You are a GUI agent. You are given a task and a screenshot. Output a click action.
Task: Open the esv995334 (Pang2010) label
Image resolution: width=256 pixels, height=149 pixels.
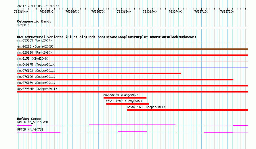[x=121, y=95]
